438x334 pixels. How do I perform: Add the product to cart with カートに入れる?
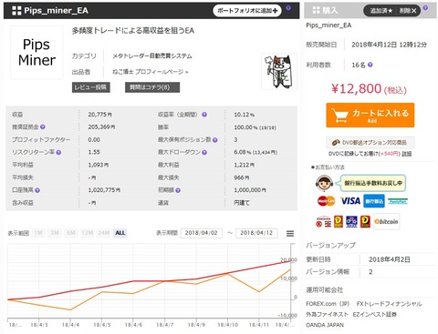tap(370, 116)
